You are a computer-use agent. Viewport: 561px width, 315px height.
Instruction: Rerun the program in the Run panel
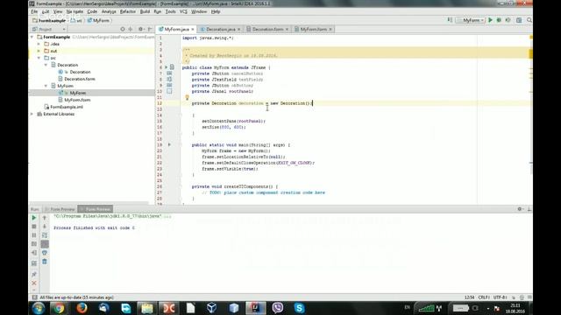coord(34,218)
